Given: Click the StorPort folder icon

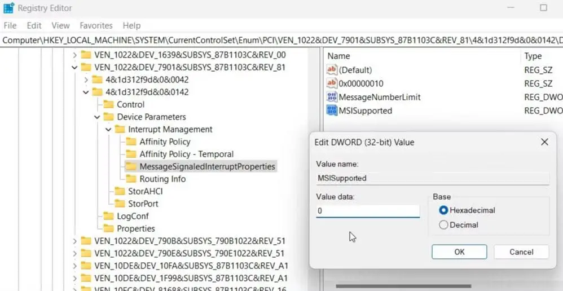Looking at the screenshot, I should 120,204.
